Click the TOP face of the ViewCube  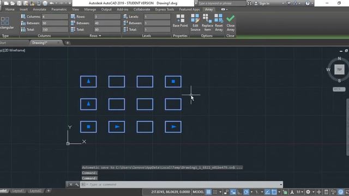tap(339, 69)
